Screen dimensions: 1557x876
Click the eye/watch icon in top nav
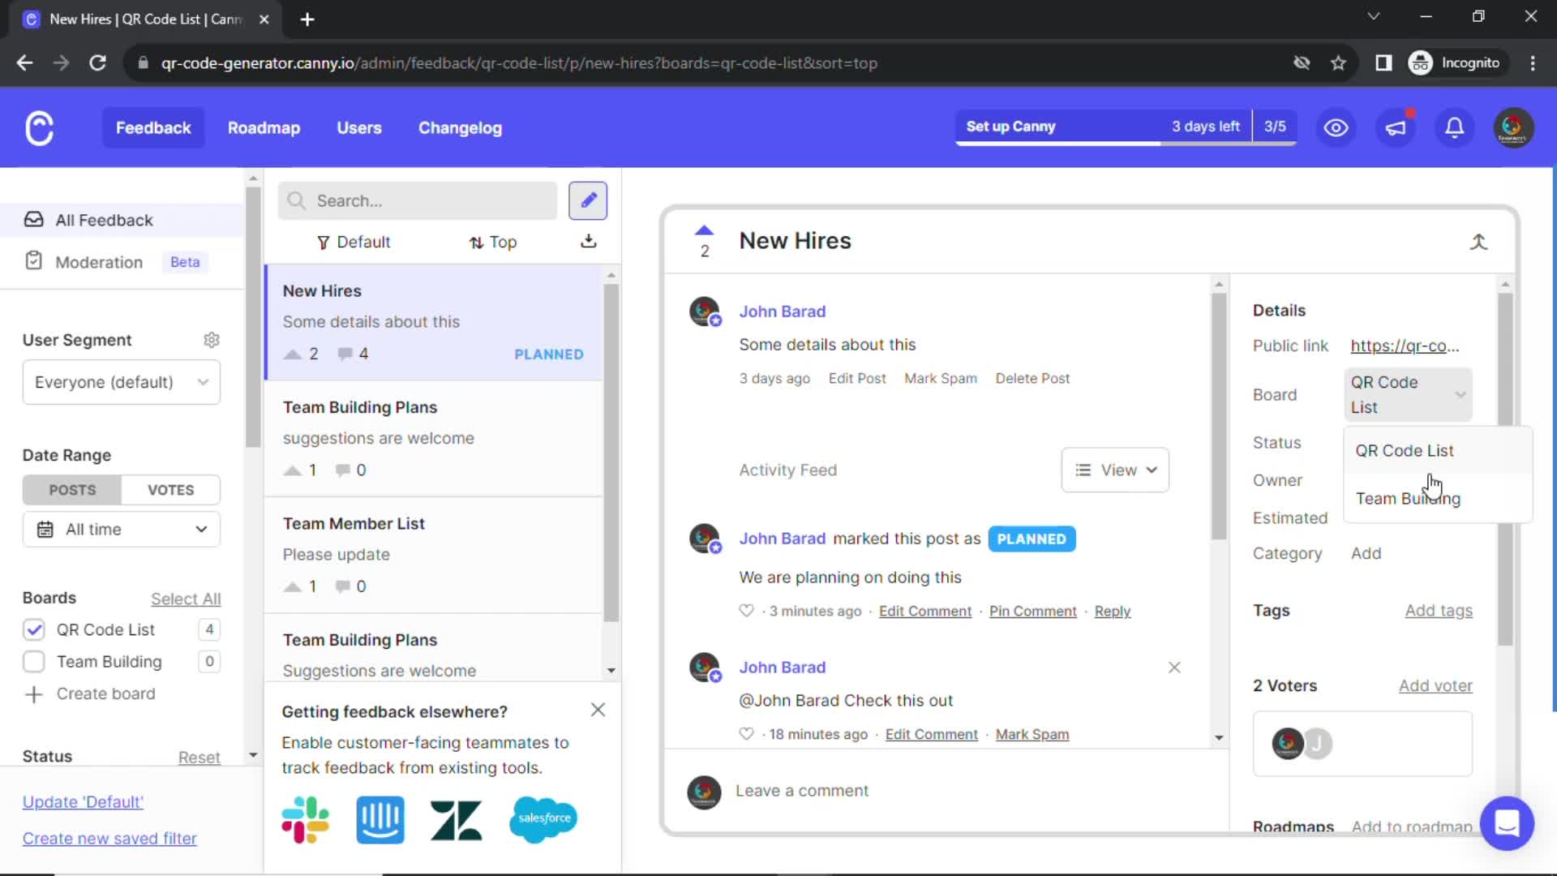(x=1336, y=128)
